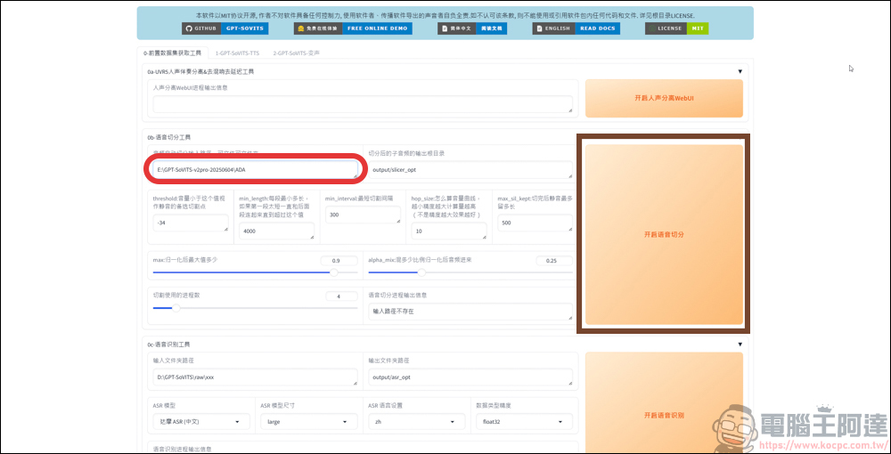
Task: Click the 语音切分进程输出信息 output box
Action: coord(470,312)
